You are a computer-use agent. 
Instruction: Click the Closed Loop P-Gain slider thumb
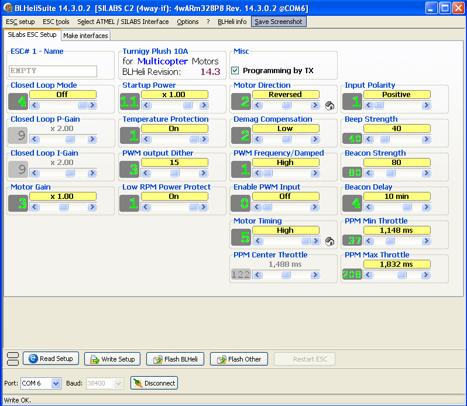point(70,139)
